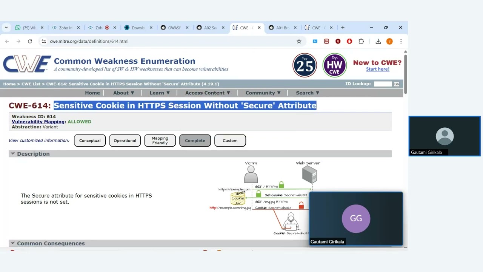Open the red fast-forward extension icon
The width and height of the screenshot is (483, 272).
pos(326,41)
